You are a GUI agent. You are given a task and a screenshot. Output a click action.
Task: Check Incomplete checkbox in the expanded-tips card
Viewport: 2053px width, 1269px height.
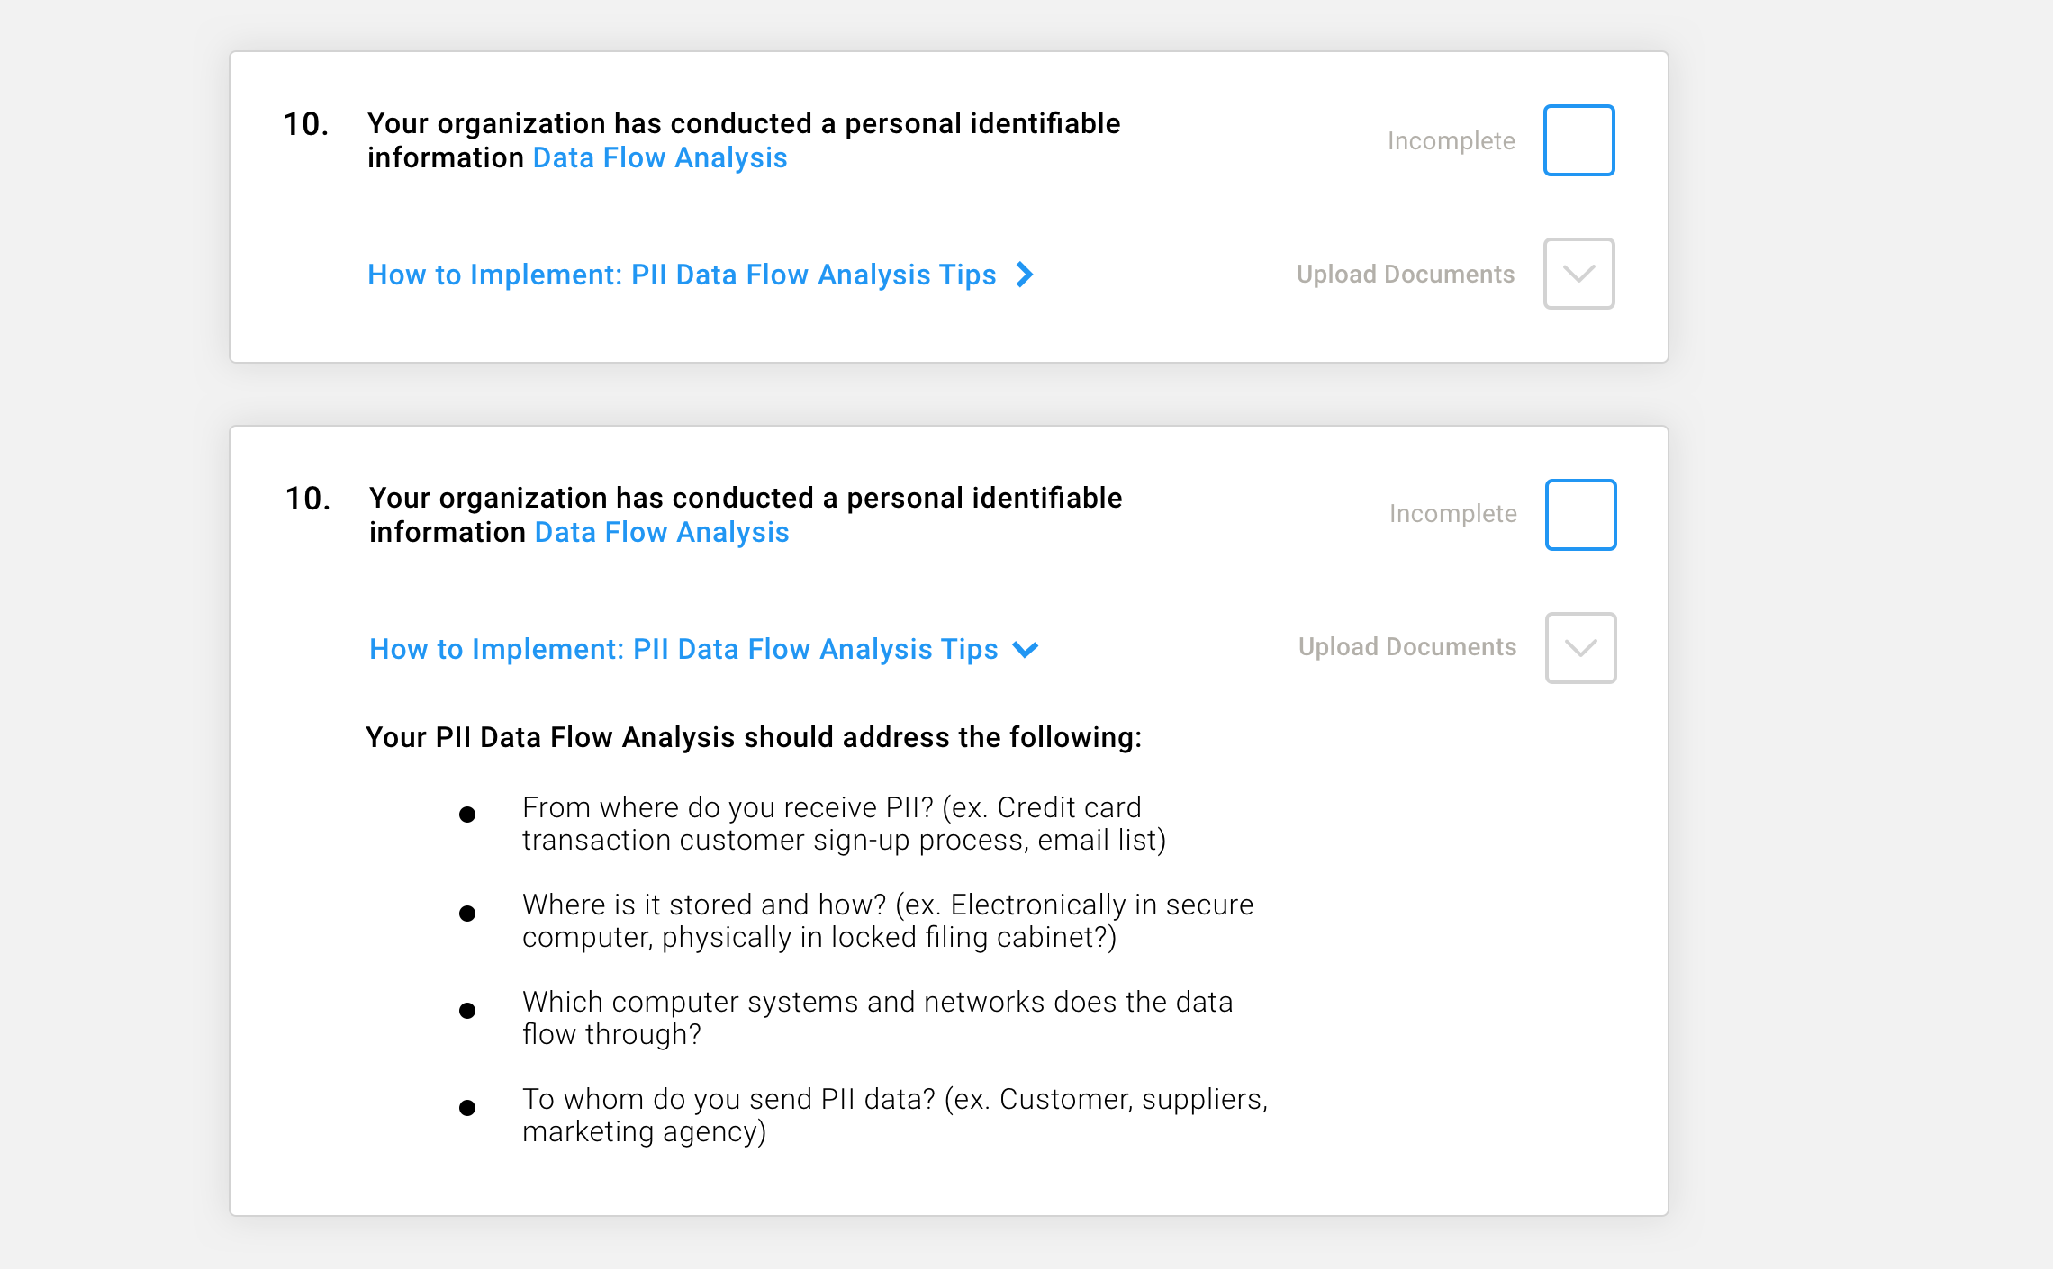[1580, 515]
